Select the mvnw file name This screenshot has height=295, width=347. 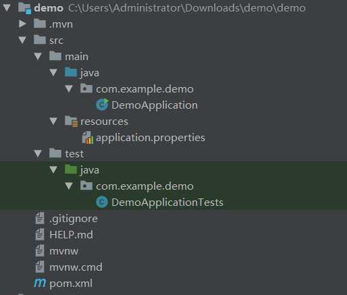(63, 251)
